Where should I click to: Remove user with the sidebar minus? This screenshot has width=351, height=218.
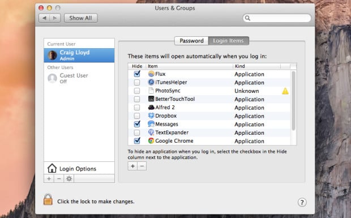coord(59,178)
